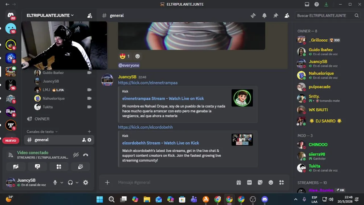364x205 pixels.
Task: Toggle headphones deafen in user panel
Action: pyautogui.click(x=70, y=183)
